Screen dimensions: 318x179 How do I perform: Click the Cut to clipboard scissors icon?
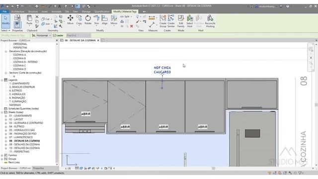point(37,16)
